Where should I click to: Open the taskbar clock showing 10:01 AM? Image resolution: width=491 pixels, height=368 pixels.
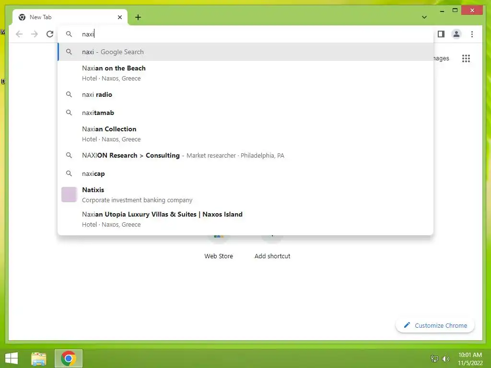(x=470, y=358)
